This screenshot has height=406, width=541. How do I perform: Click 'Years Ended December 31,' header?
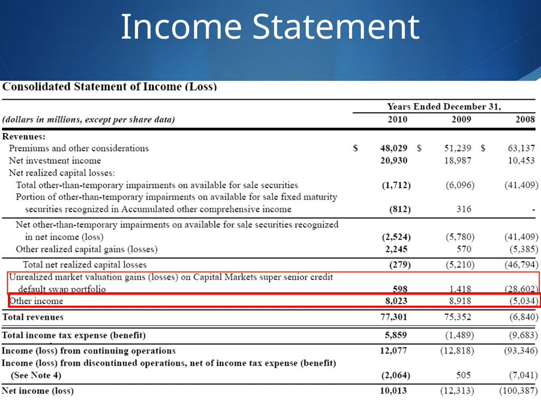[444, 107]
